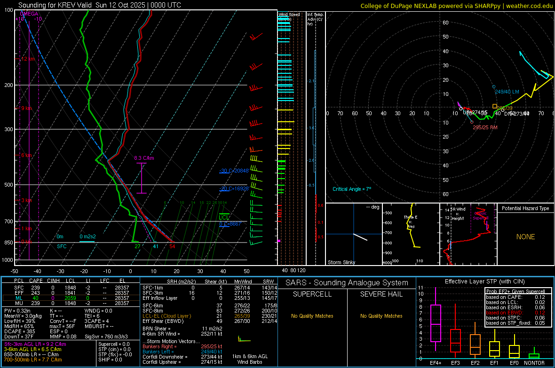Click the green surface dewpoint value 27
Screen dimensions: 555x368
pyautogui.click(x=137, y=246)
